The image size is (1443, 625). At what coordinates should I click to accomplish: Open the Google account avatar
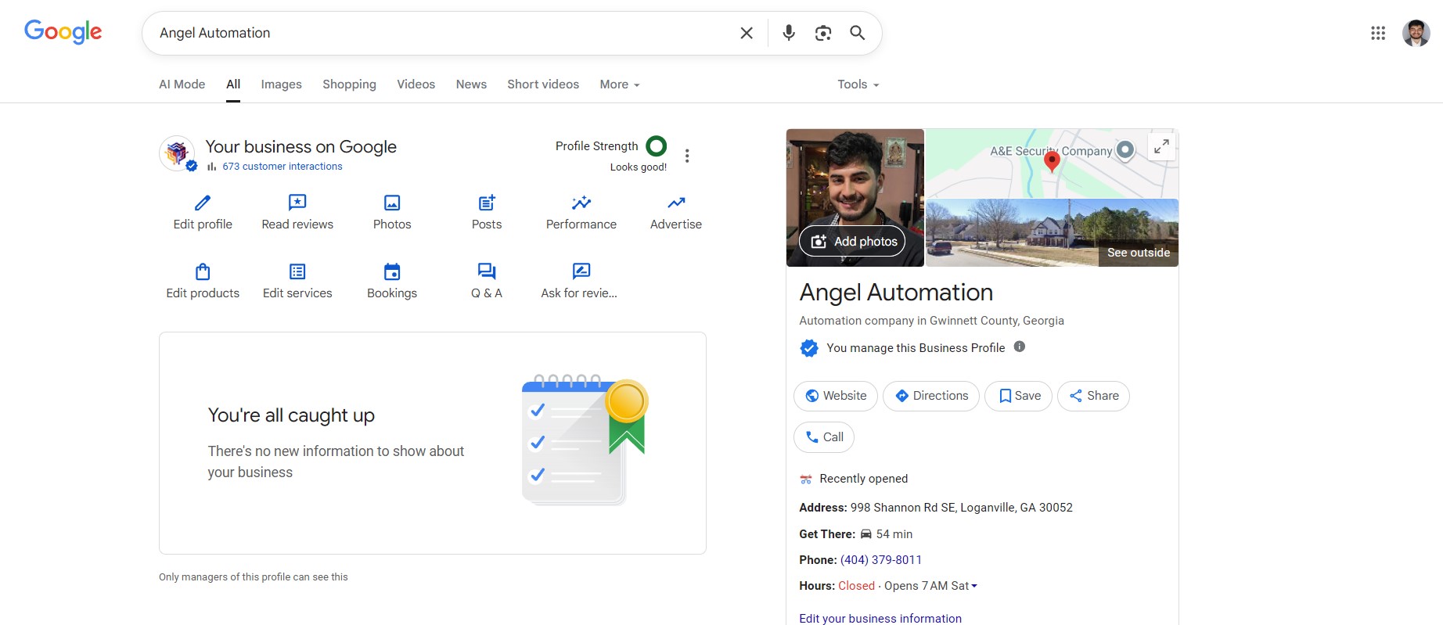click(1416, 33)
